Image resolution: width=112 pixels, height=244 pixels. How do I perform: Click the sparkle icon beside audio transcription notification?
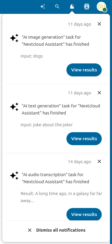click(x=14, y=176)
